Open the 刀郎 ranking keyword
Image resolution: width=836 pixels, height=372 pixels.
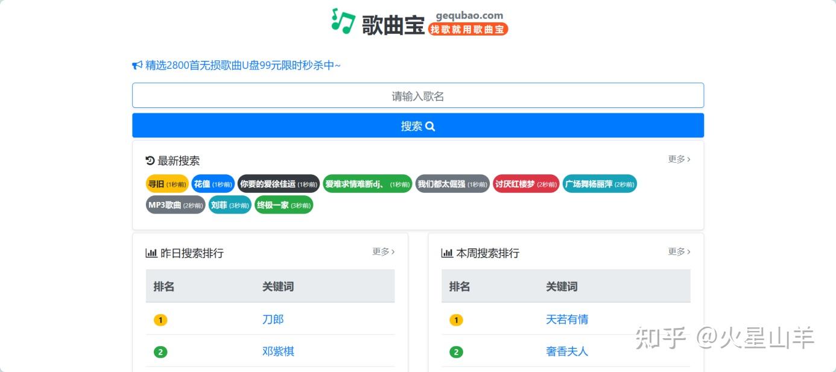[272, 320]
